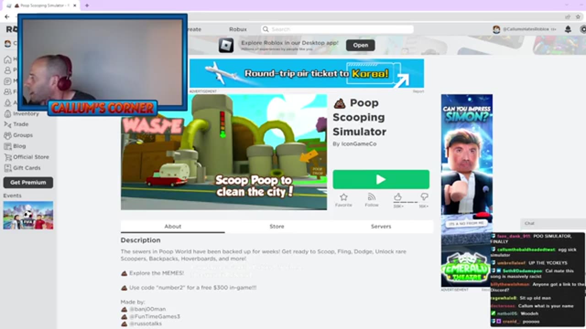Click the profile avatar in header
This screenshot has width=586, height=329.
tap(497, 29)
